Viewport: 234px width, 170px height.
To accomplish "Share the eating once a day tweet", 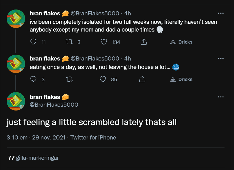I will (142, 79).
